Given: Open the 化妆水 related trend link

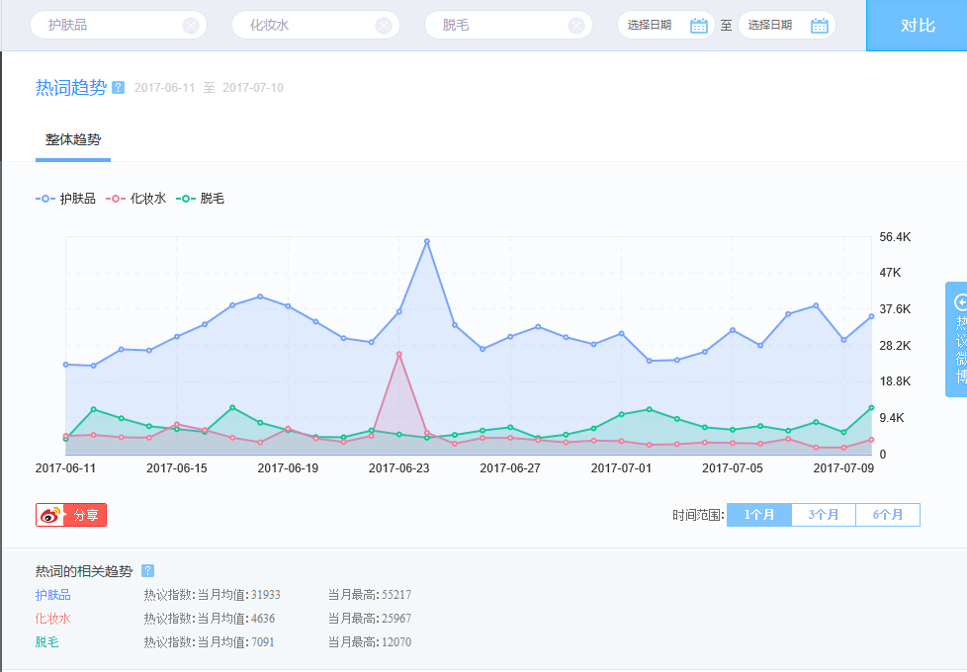Looking at the screenshot, I should click(x=53, y=619).
